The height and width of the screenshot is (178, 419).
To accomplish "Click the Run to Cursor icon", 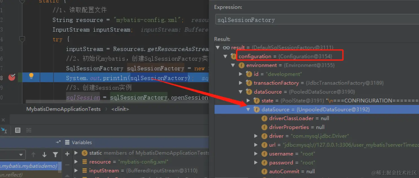I will (x=4, y=130).
